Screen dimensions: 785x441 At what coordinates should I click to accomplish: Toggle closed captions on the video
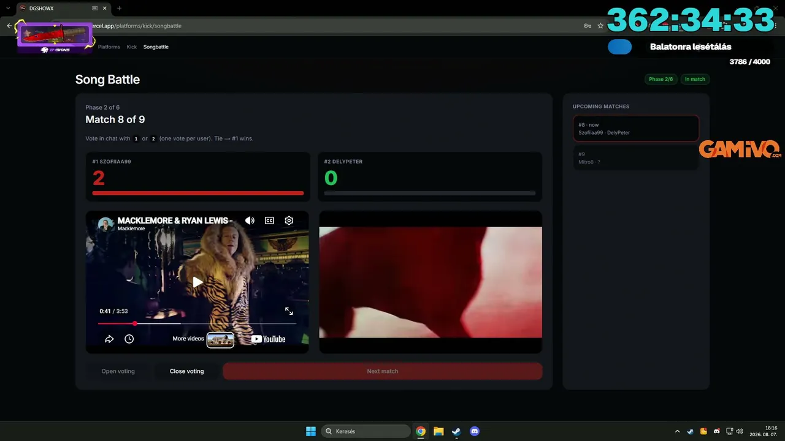[x=269, y=221]
